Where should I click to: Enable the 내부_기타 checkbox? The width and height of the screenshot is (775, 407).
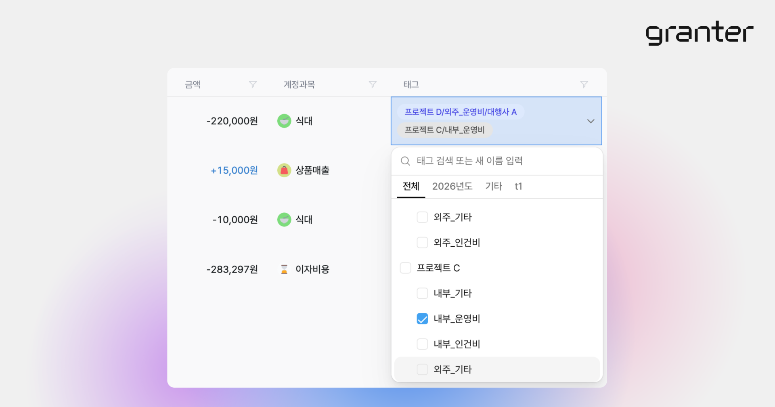click(422, 293)
